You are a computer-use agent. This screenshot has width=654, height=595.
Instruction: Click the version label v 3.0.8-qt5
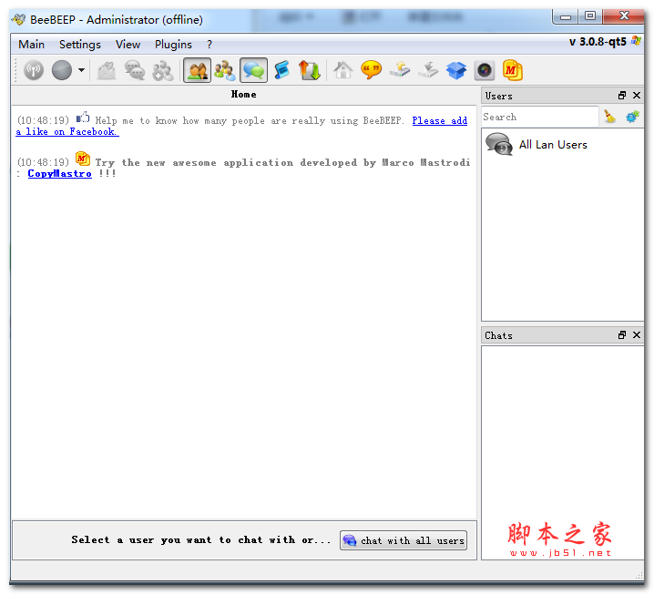pos(598,42)
